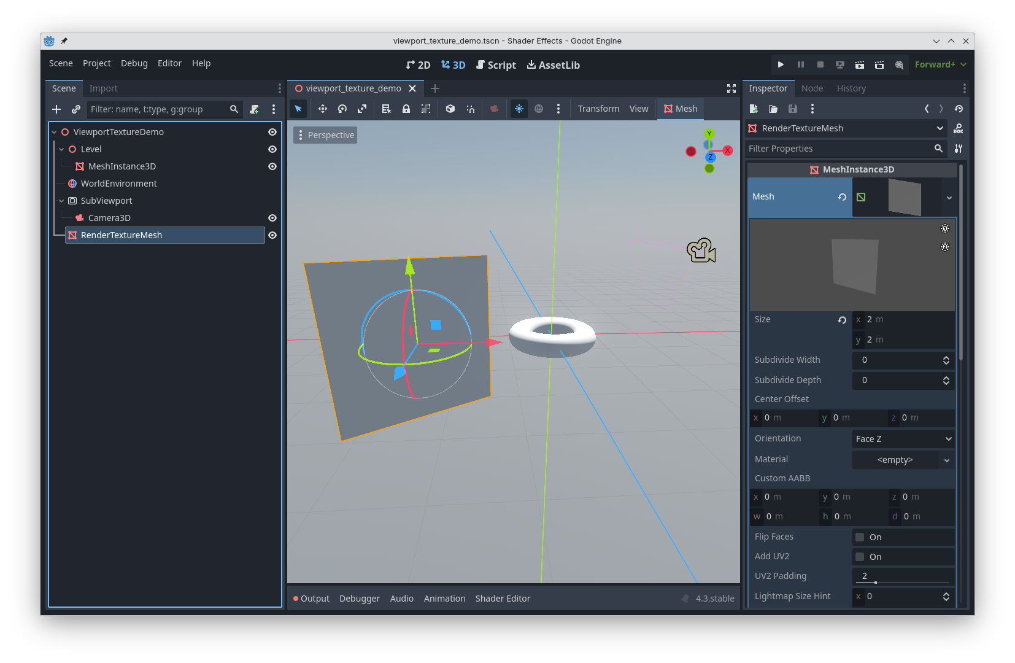Create a new resource in Inspector
1015x663 pixels.
point(754,109)
